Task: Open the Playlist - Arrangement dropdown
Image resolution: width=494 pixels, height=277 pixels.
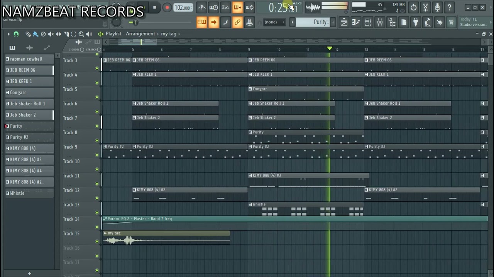Action: [130, 34]
